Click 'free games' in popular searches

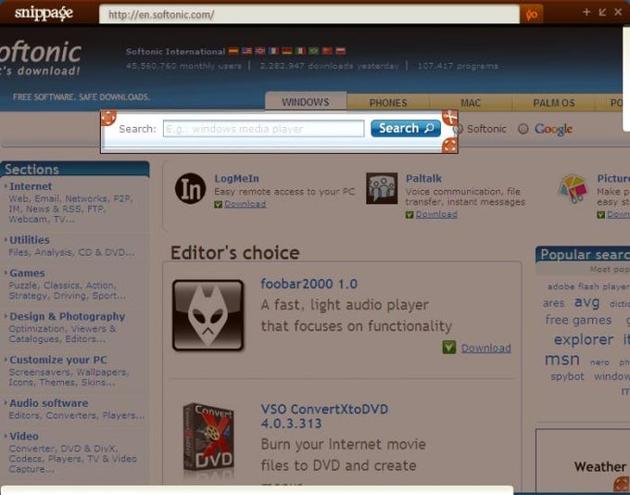578,320
